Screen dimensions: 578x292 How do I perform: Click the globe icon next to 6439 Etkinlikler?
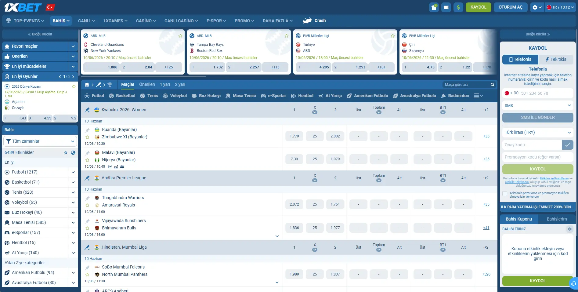(x=73, y=153)
